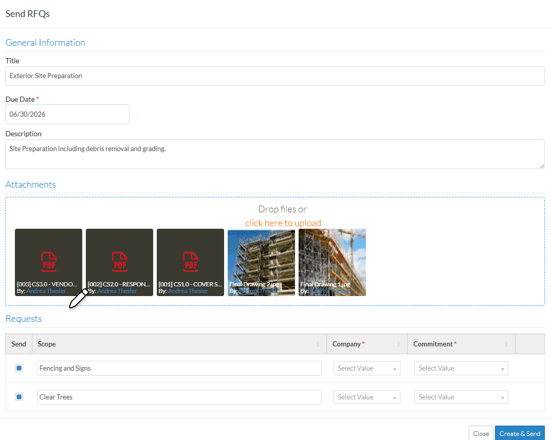Click the PDF icon on CS3.0 VENDO attachment

tap(49, 262)
